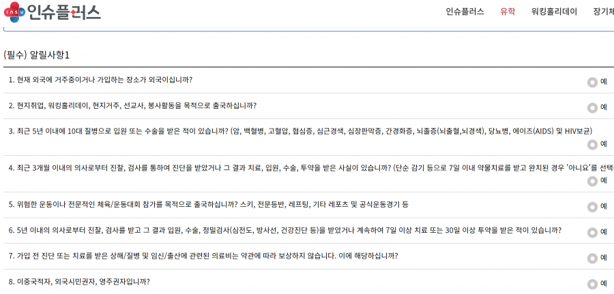614x294 pixels.
Task: Click the 인슈플러스 logo
Action: (53, 12)
